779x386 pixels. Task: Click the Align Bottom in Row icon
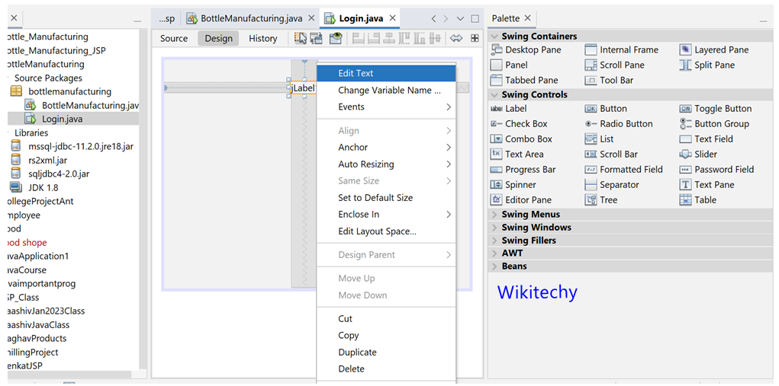click(x=420, y=38)
